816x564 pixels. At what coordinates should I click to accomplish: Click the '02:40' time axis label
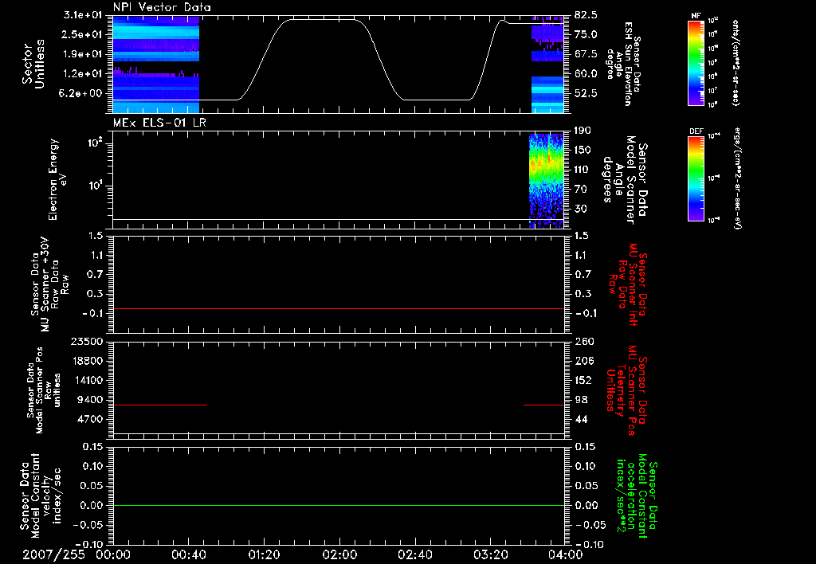pyautogui.click(x=414, y=554)
